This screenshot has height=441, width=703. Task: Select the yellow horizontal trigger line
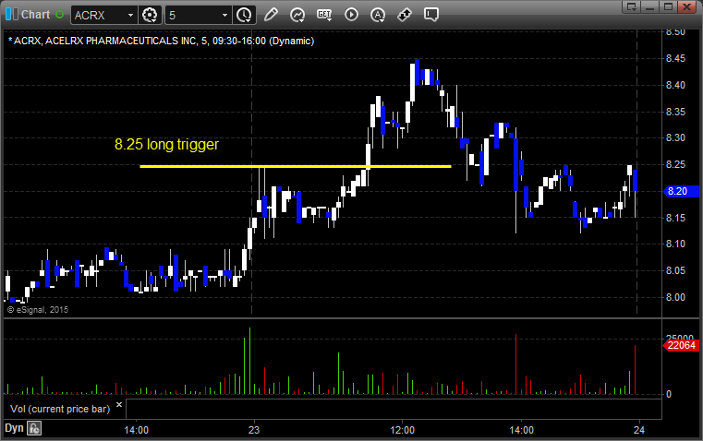[296, 167]
